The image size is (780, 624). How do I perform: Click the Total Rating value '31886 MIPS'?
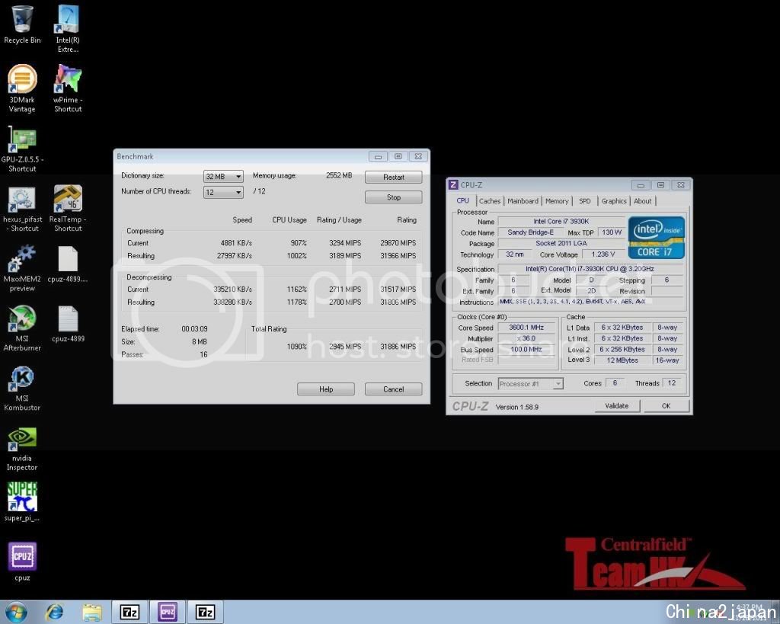pos(398,347)
